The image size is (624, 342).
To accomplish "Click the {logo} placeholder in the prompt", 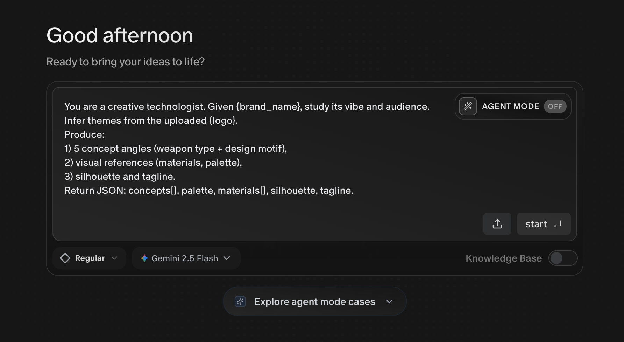I will 223,121.
